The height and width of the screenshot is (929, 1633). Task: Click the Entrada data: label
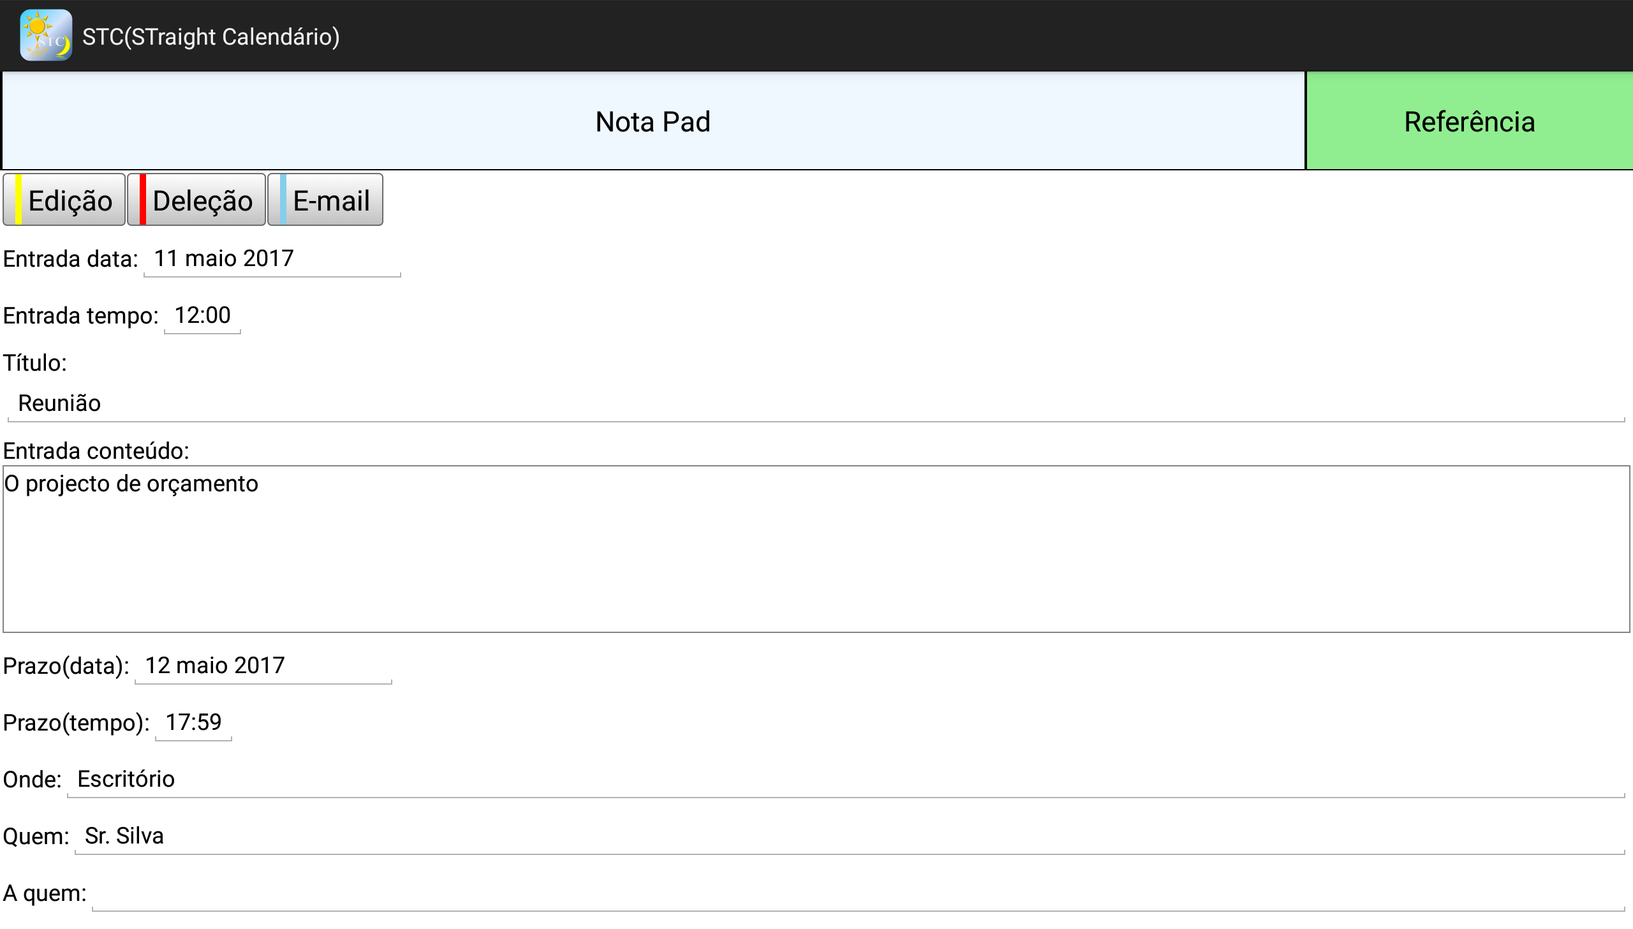pos(71,260)
